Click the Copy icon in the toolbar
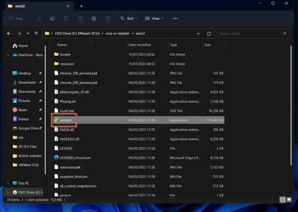This screenshot has width=298, height=212. pyautogui.click(x=53, y=18)
